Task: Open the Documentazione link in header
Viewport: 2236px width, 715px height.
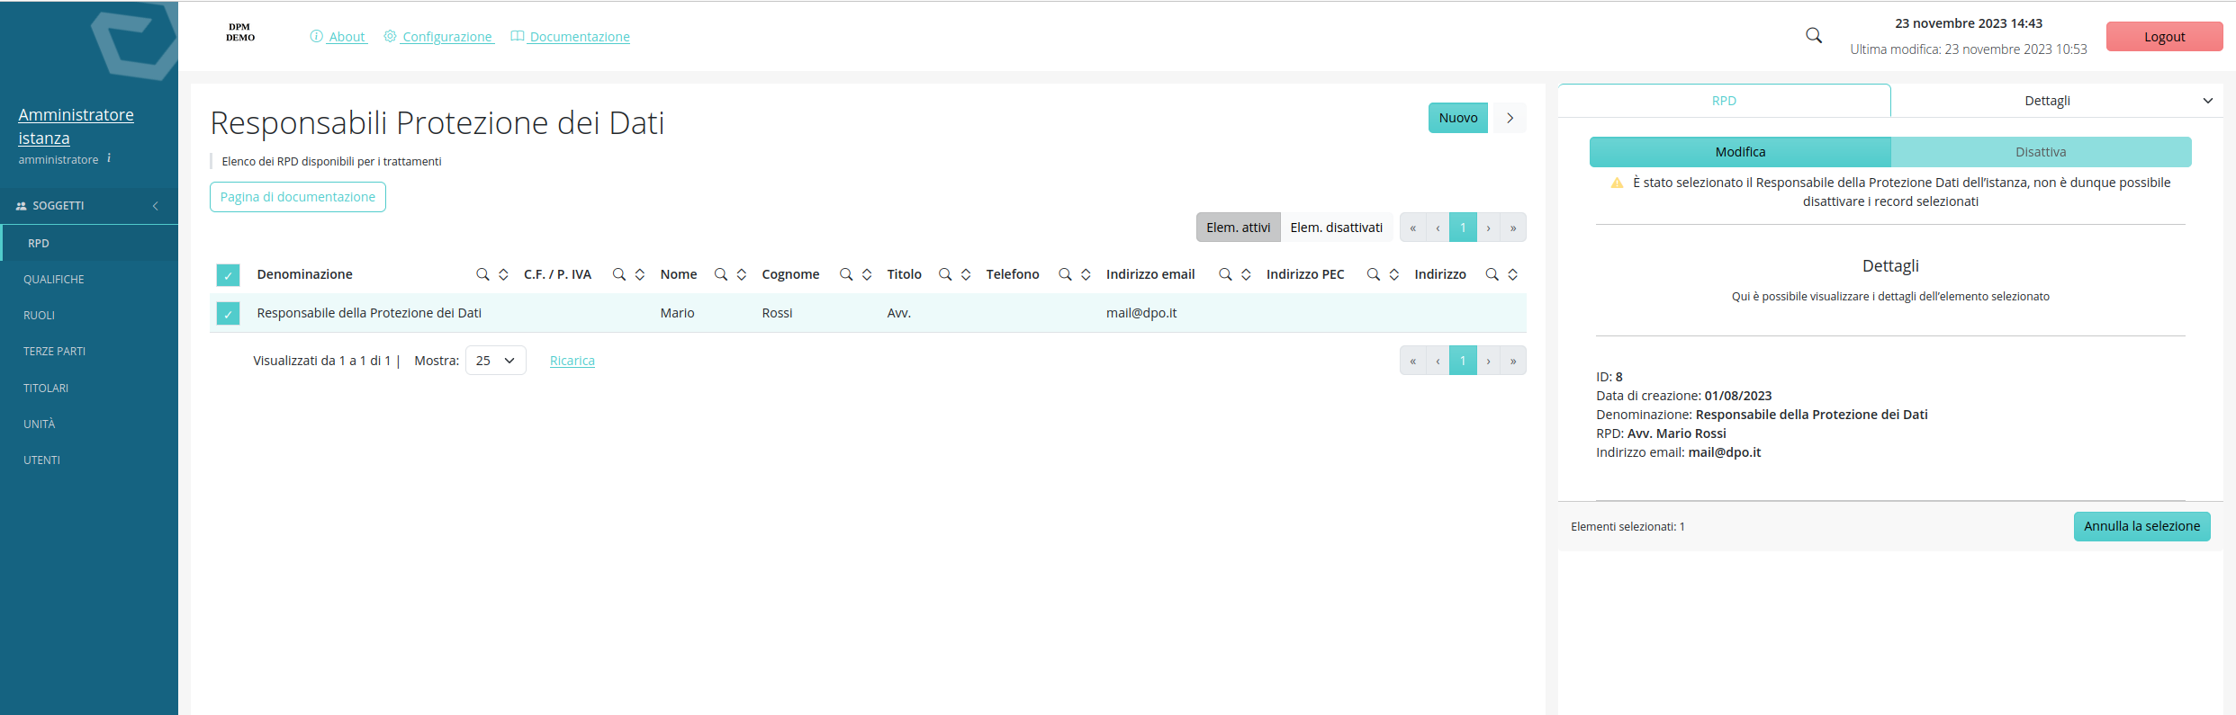Action: [x=570, y=37]
